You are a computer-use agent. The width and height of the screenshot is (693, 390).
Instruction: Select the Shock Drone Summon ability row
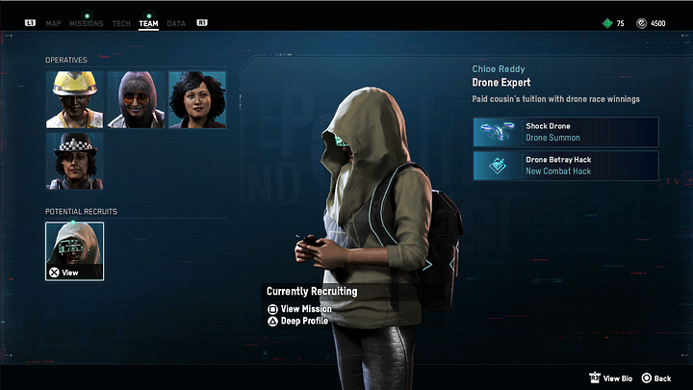click(x=566, y=132)
